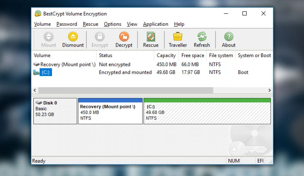Click the 'Encrypted and mounted' status cell
Image resolution: width=304 pixels, height=176 pixels.
[x=125, y=72]
